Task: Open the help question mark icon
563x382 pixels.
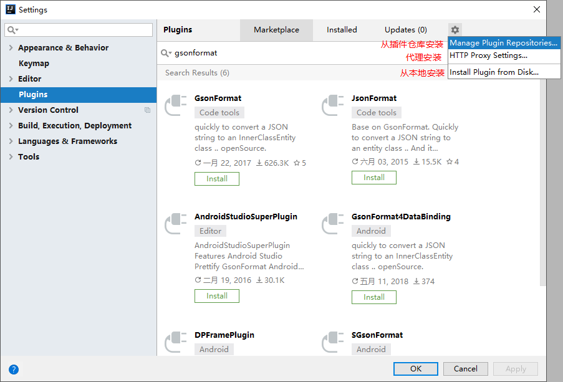Action: tap(14, 370)
